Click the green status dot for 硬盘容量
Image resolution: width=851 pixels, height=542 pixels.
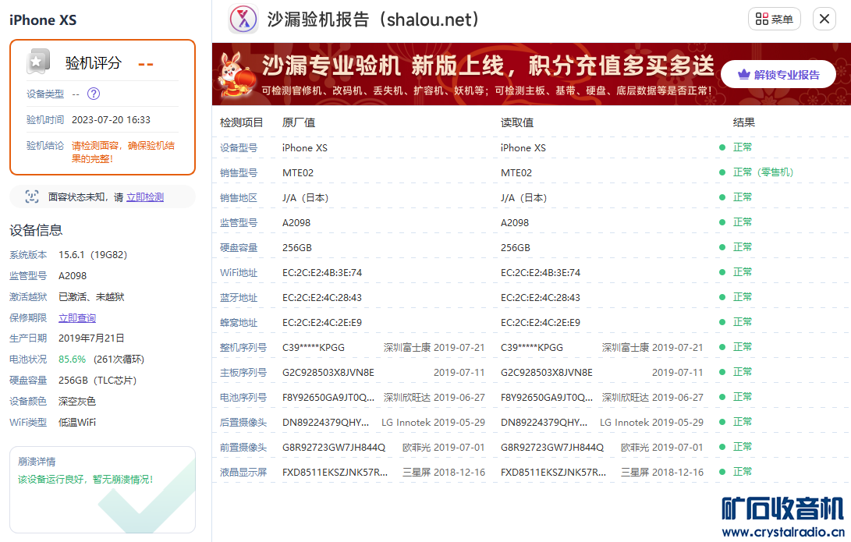click(x=722, y=247)
